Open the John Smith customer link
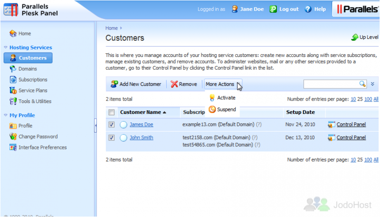 click(141, 138)
